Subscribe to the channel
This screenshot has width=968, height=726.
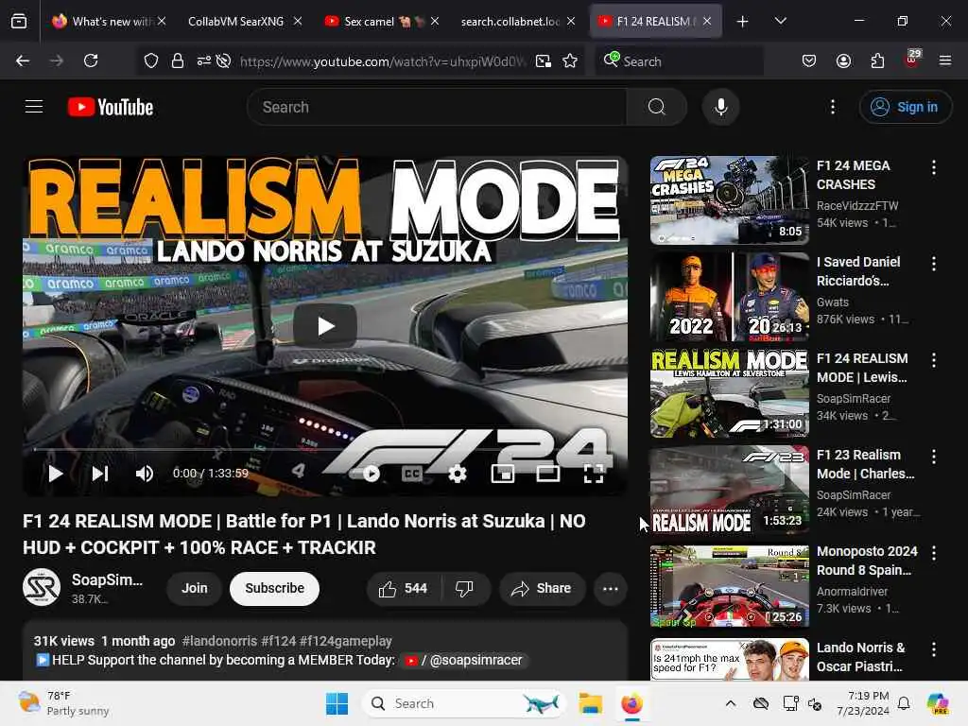click(275, 588)
